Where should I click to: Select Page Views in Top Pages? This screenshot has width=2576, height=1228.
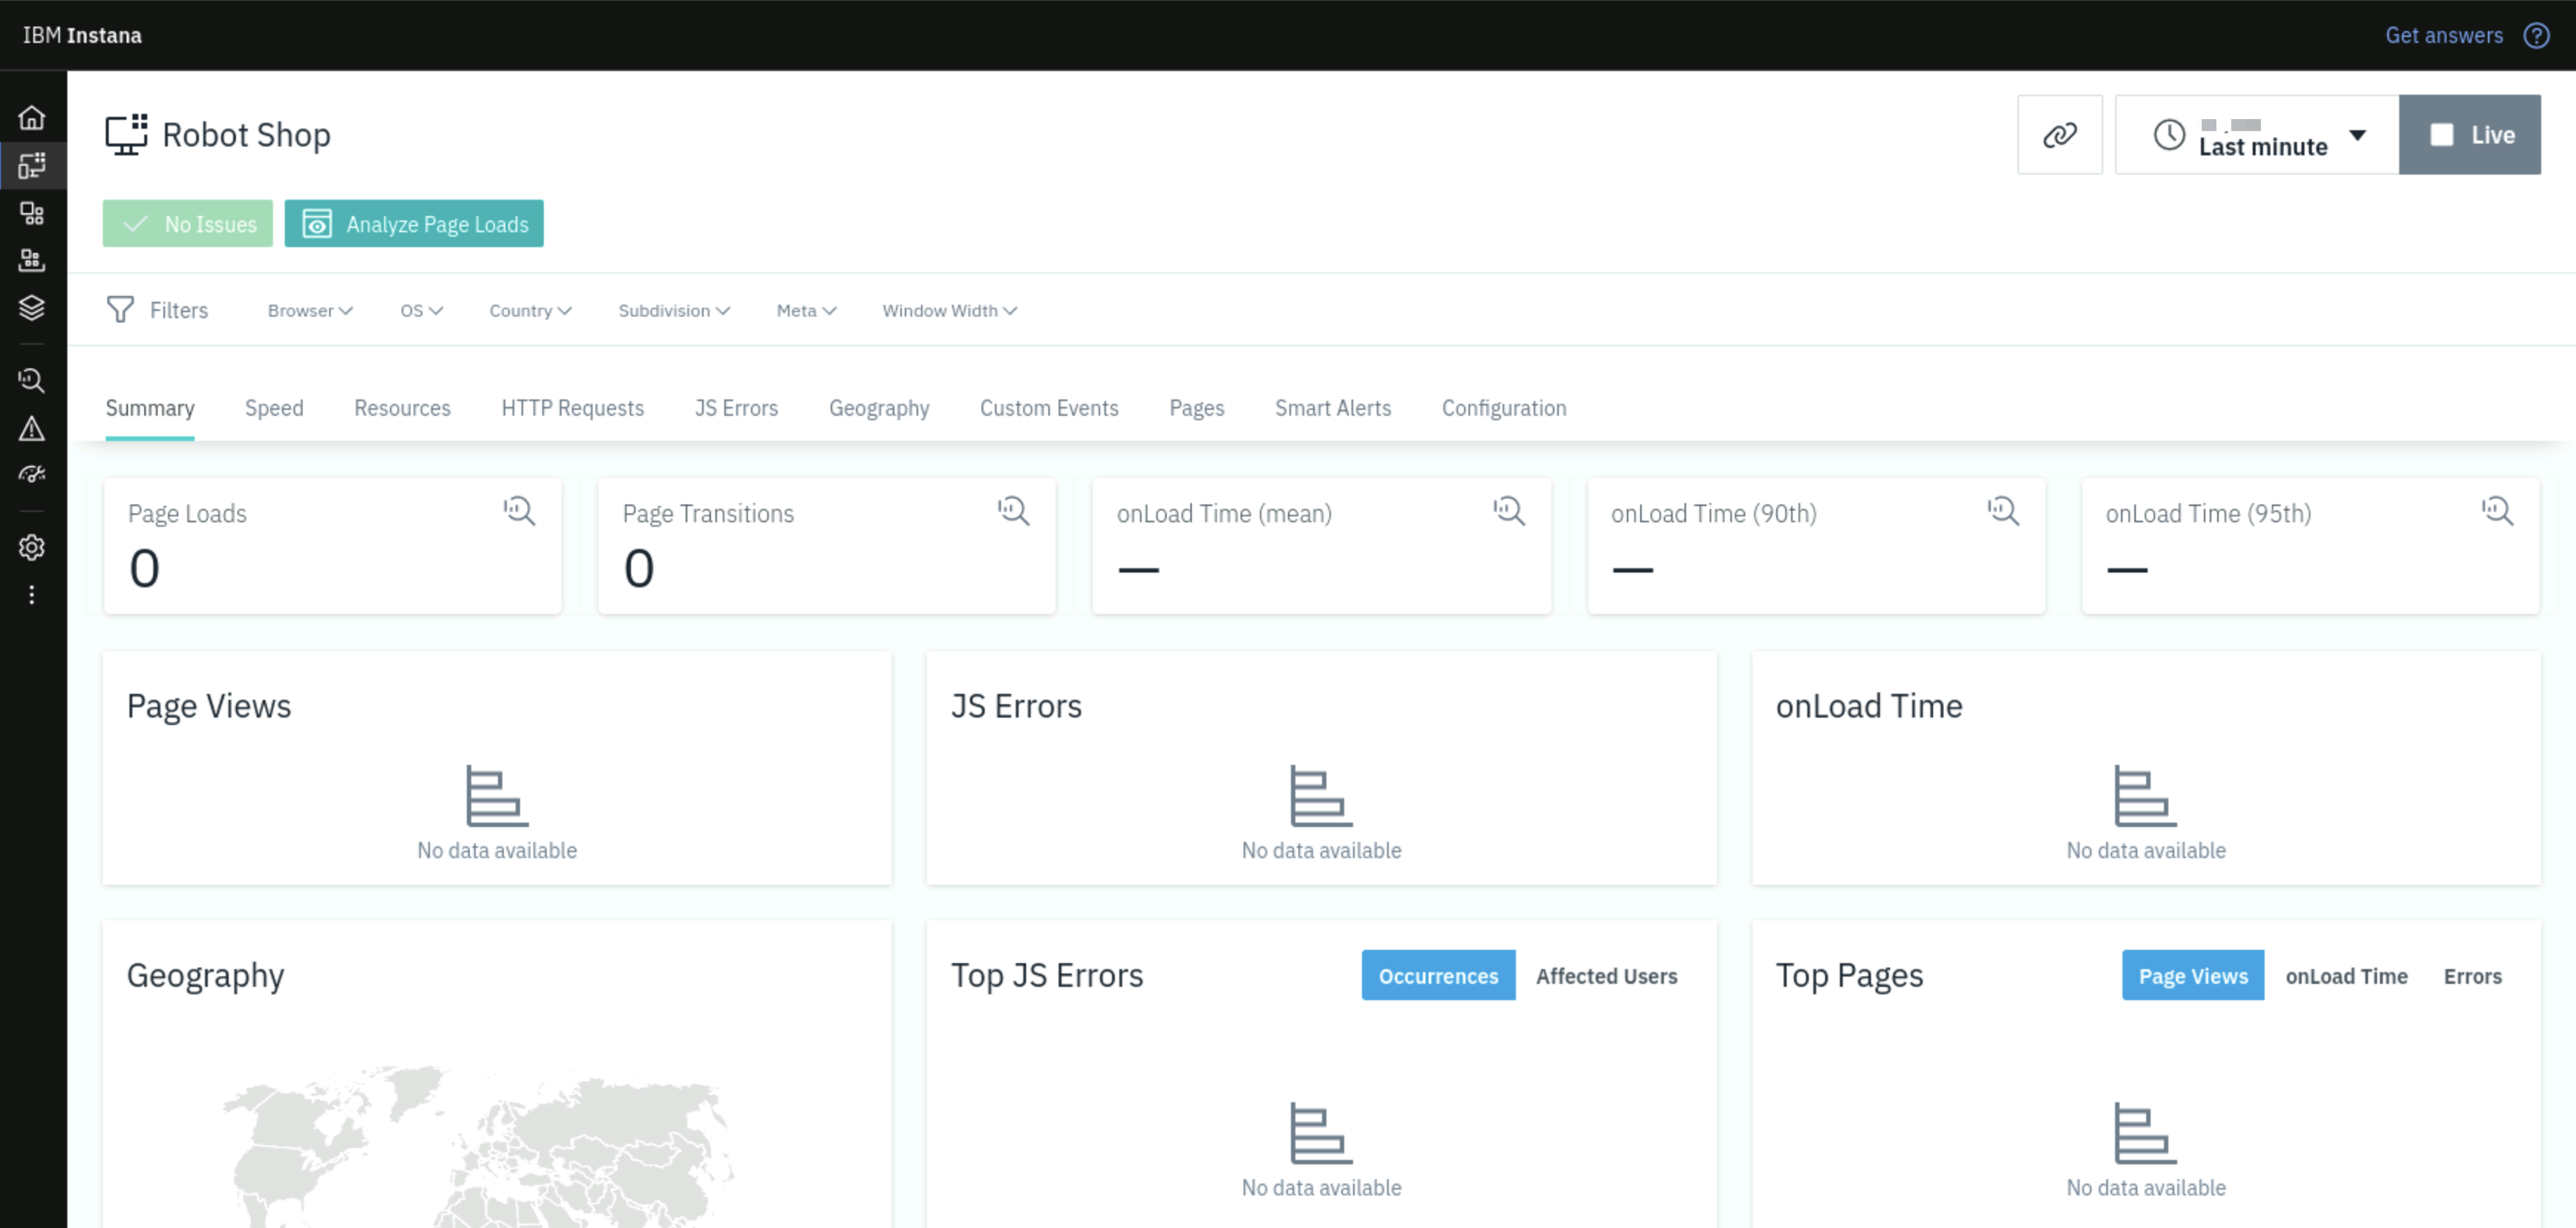point(2192,975)
